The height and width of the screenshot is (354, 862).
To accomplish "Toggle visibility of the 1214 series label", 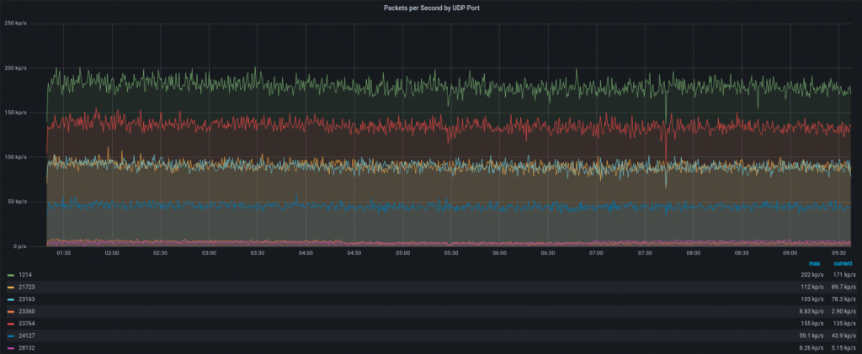I will (x=24, y=275).
